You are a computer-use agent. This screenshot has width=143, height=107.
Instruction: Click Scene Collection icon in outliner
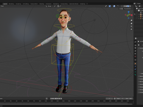(x=137, y=9)
